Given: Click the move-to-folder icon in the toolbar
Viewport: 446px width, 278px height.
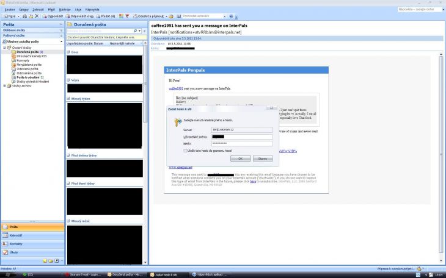Looking at the screenshot, I should coord(31,16).
